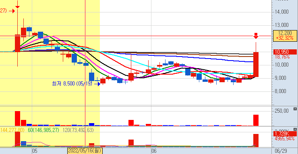Click the 06 month marker on time axis
298x154 pixels.
click(x=154, y=151)
